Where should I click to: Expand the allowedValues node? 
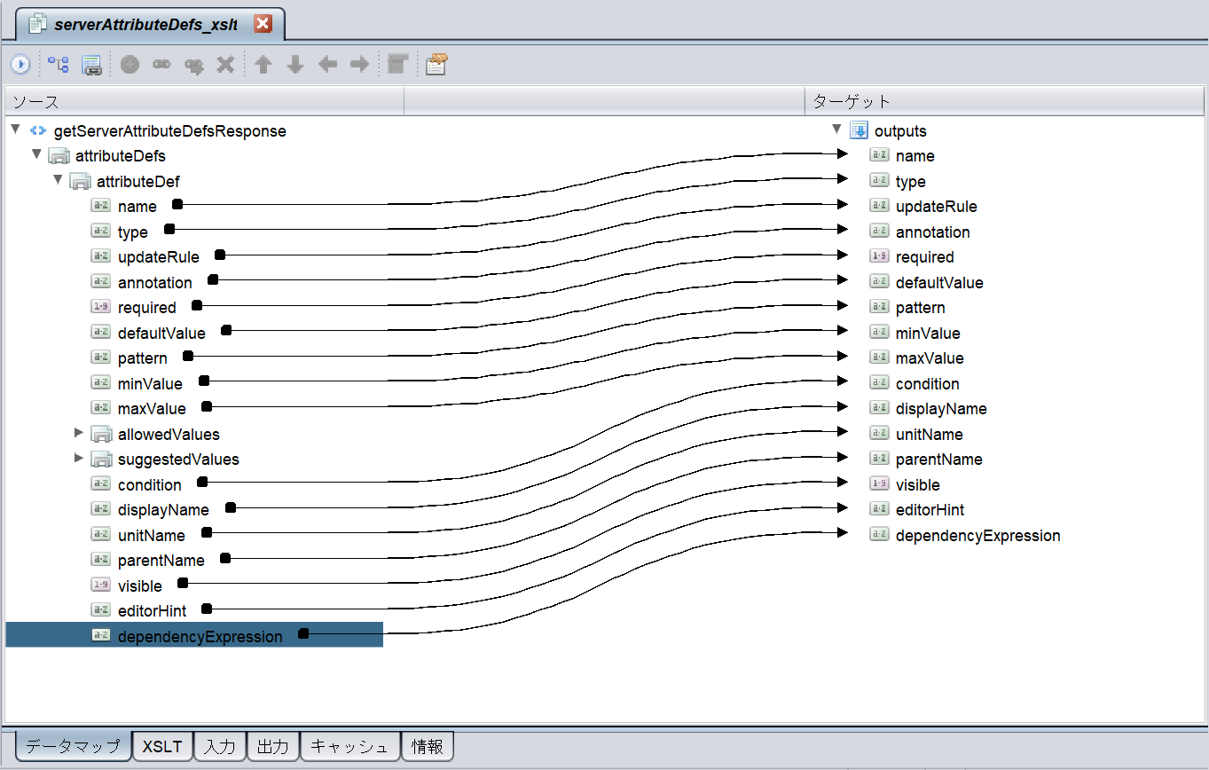click(79, 433)
